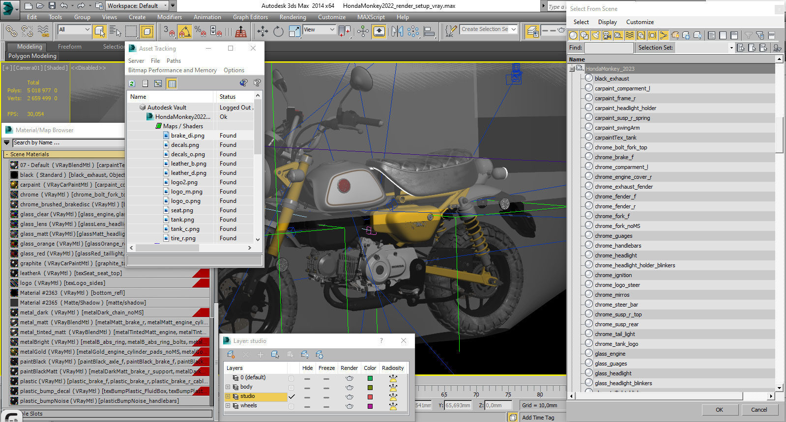This screenshot has width=786, height=422.
Task: Refresh the Asset Tracking list
Action: pos(132,84)
